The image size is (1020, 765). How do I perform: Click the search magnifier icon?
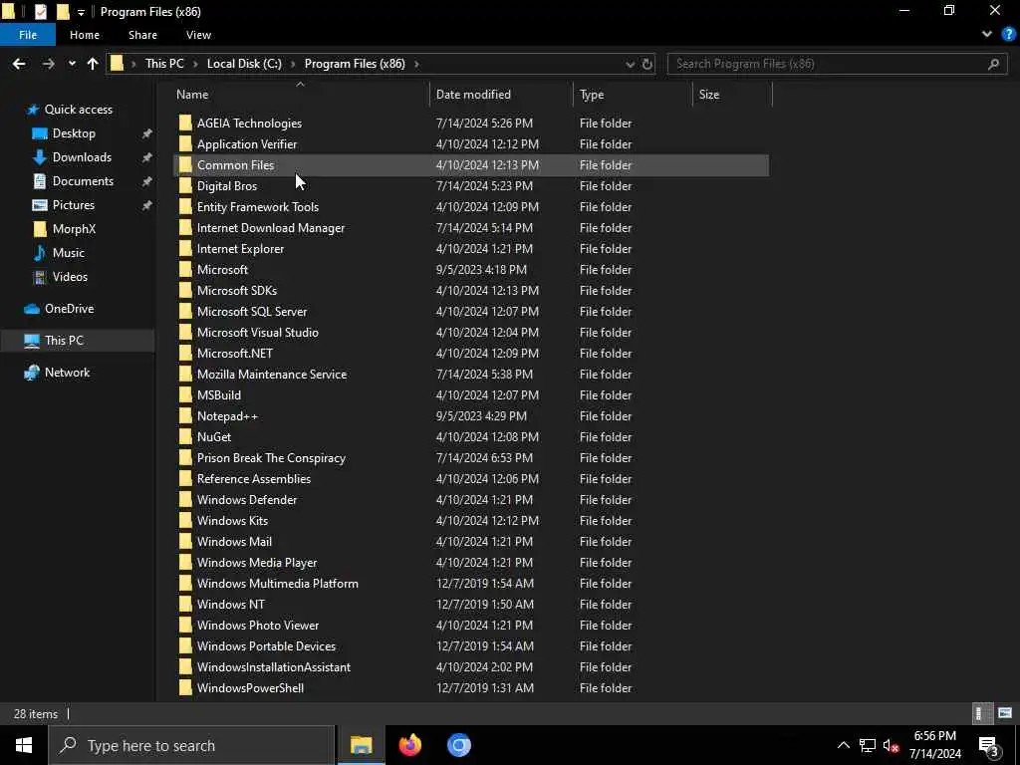[993, 64]
